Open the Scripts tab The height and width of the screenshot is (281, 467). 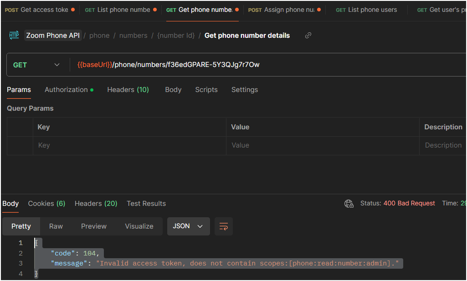206,90
